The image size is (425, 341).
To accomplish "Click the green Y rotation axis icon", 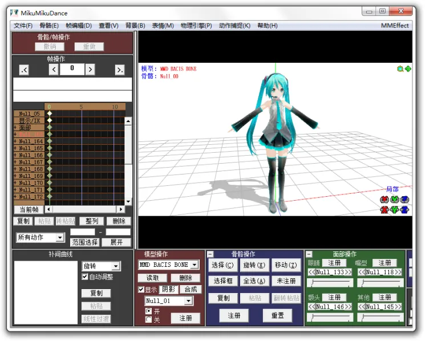I will (394, 200).
